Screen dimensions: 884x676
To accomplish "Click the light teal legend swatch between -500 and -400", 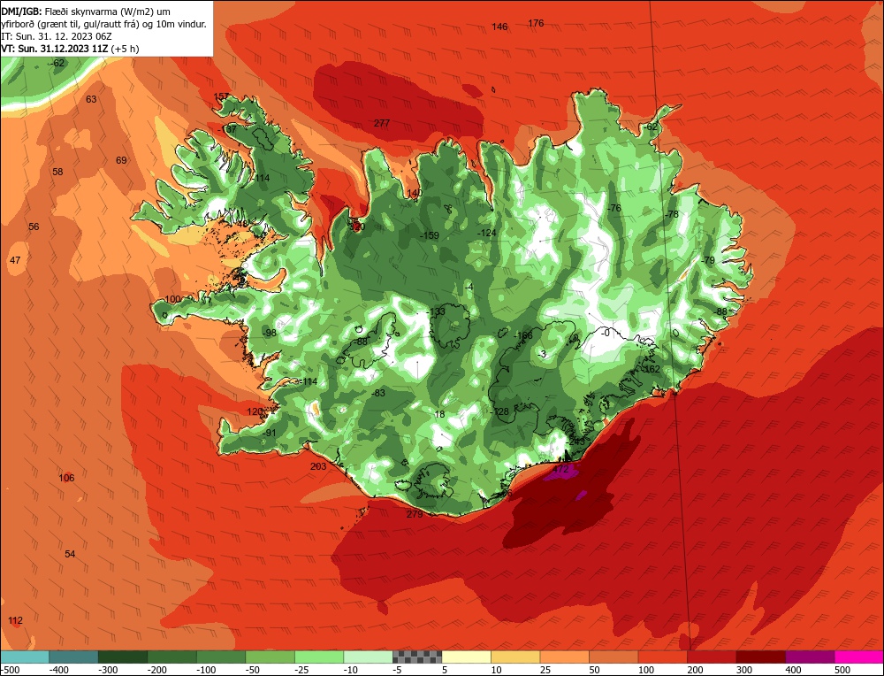I will [25, 657].
